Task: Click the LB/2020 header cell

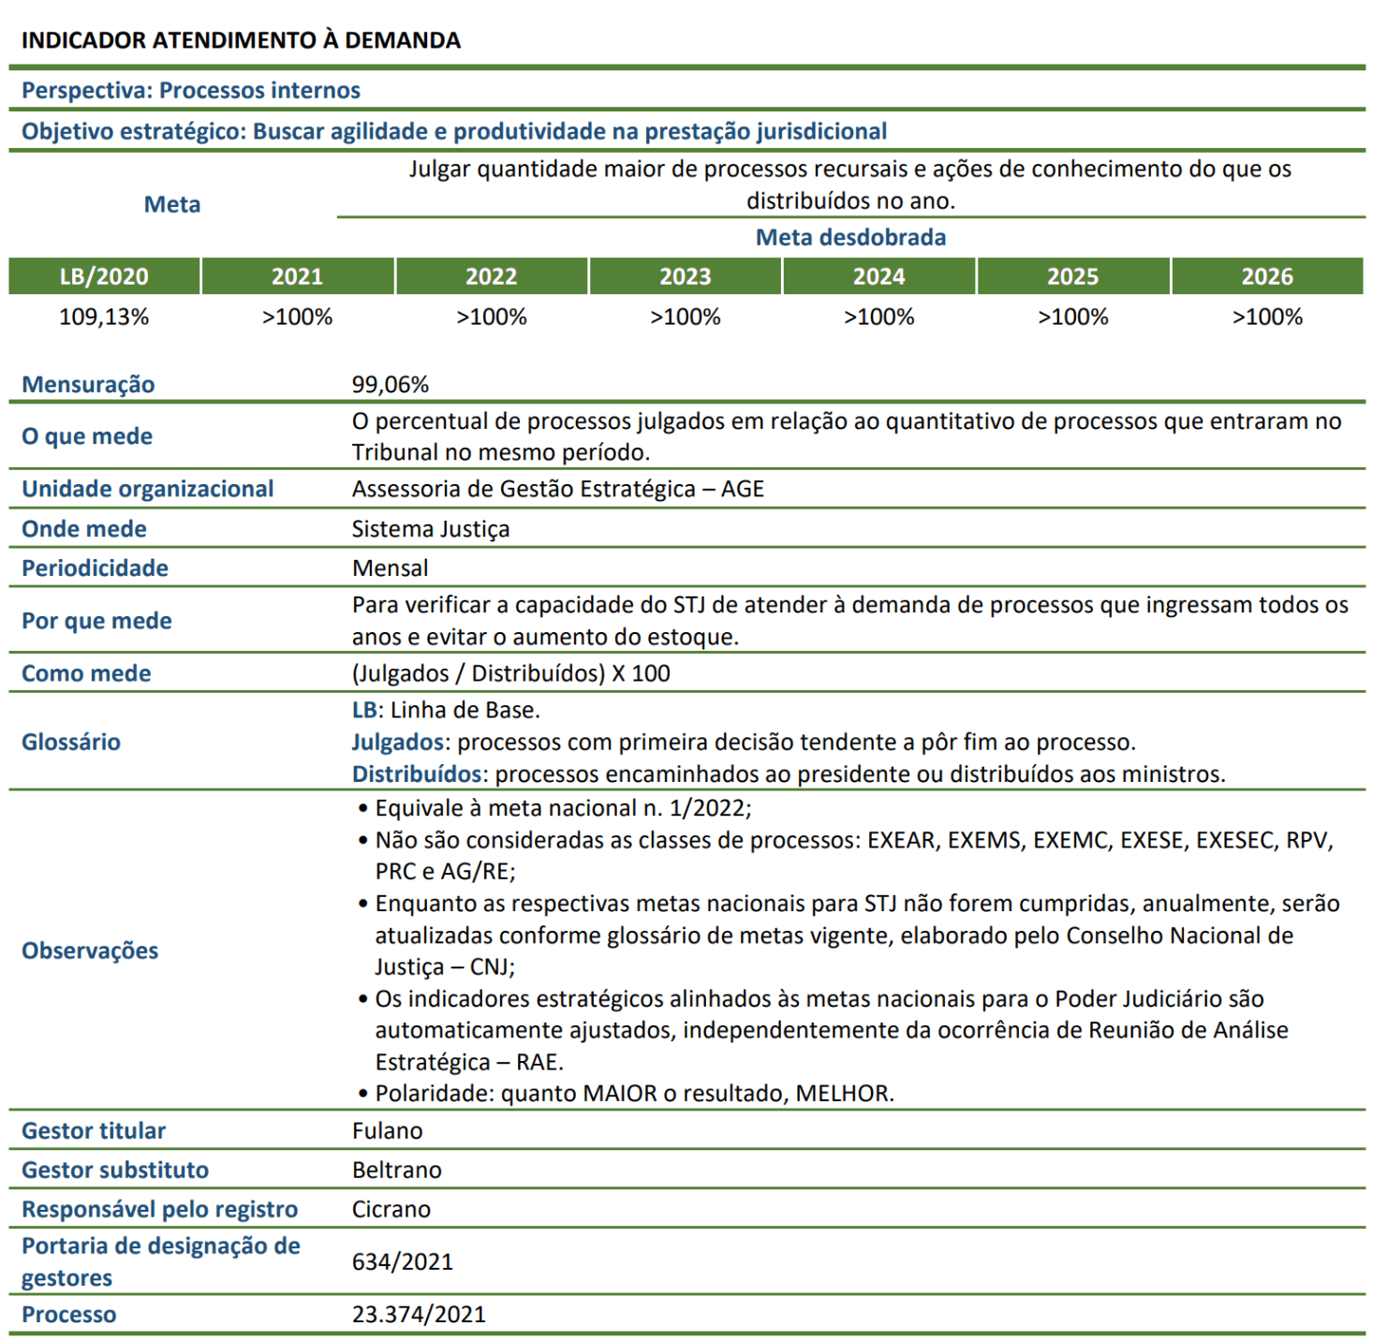Action: 104,276
